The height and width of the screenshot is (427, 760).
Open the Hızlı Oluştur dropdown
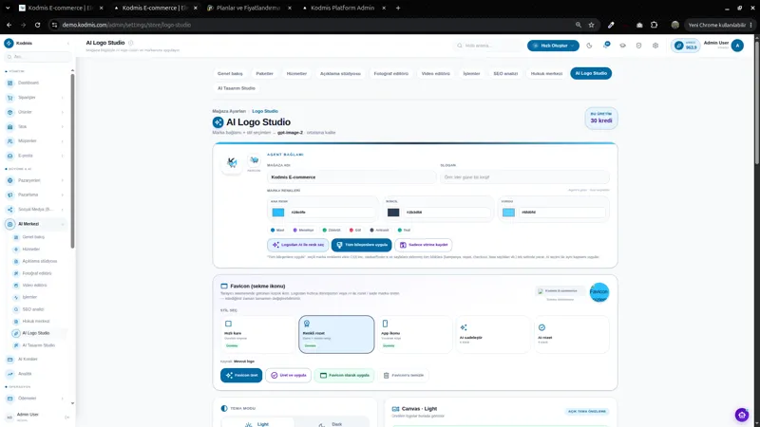click(553, 46)
